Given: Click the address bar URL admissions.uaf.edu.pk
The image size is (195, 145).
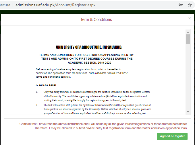Looking at the screenshot, I should click(x=55, y=5).
